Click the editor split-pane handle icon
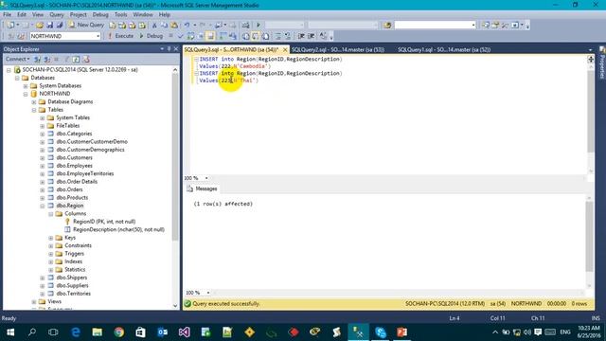Viewport: 606px width, 341px height. tap(591, 59)
